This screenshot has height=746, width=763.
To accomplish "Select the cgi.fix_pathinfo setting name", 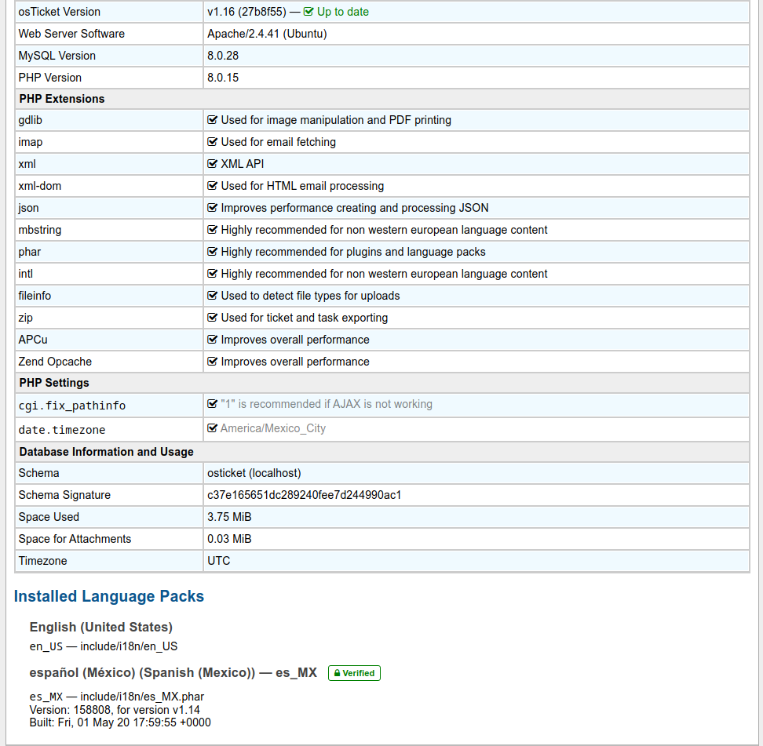I will pyautogui.click(x=72, y=406).
